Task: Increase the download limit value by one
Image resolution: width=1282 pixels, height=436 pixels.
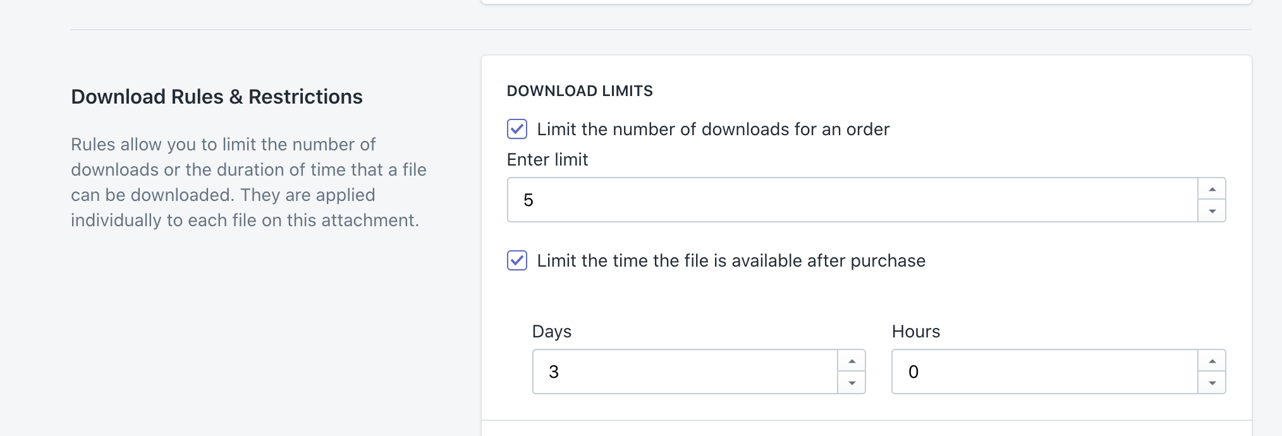Action: [x=1212, y=190]
